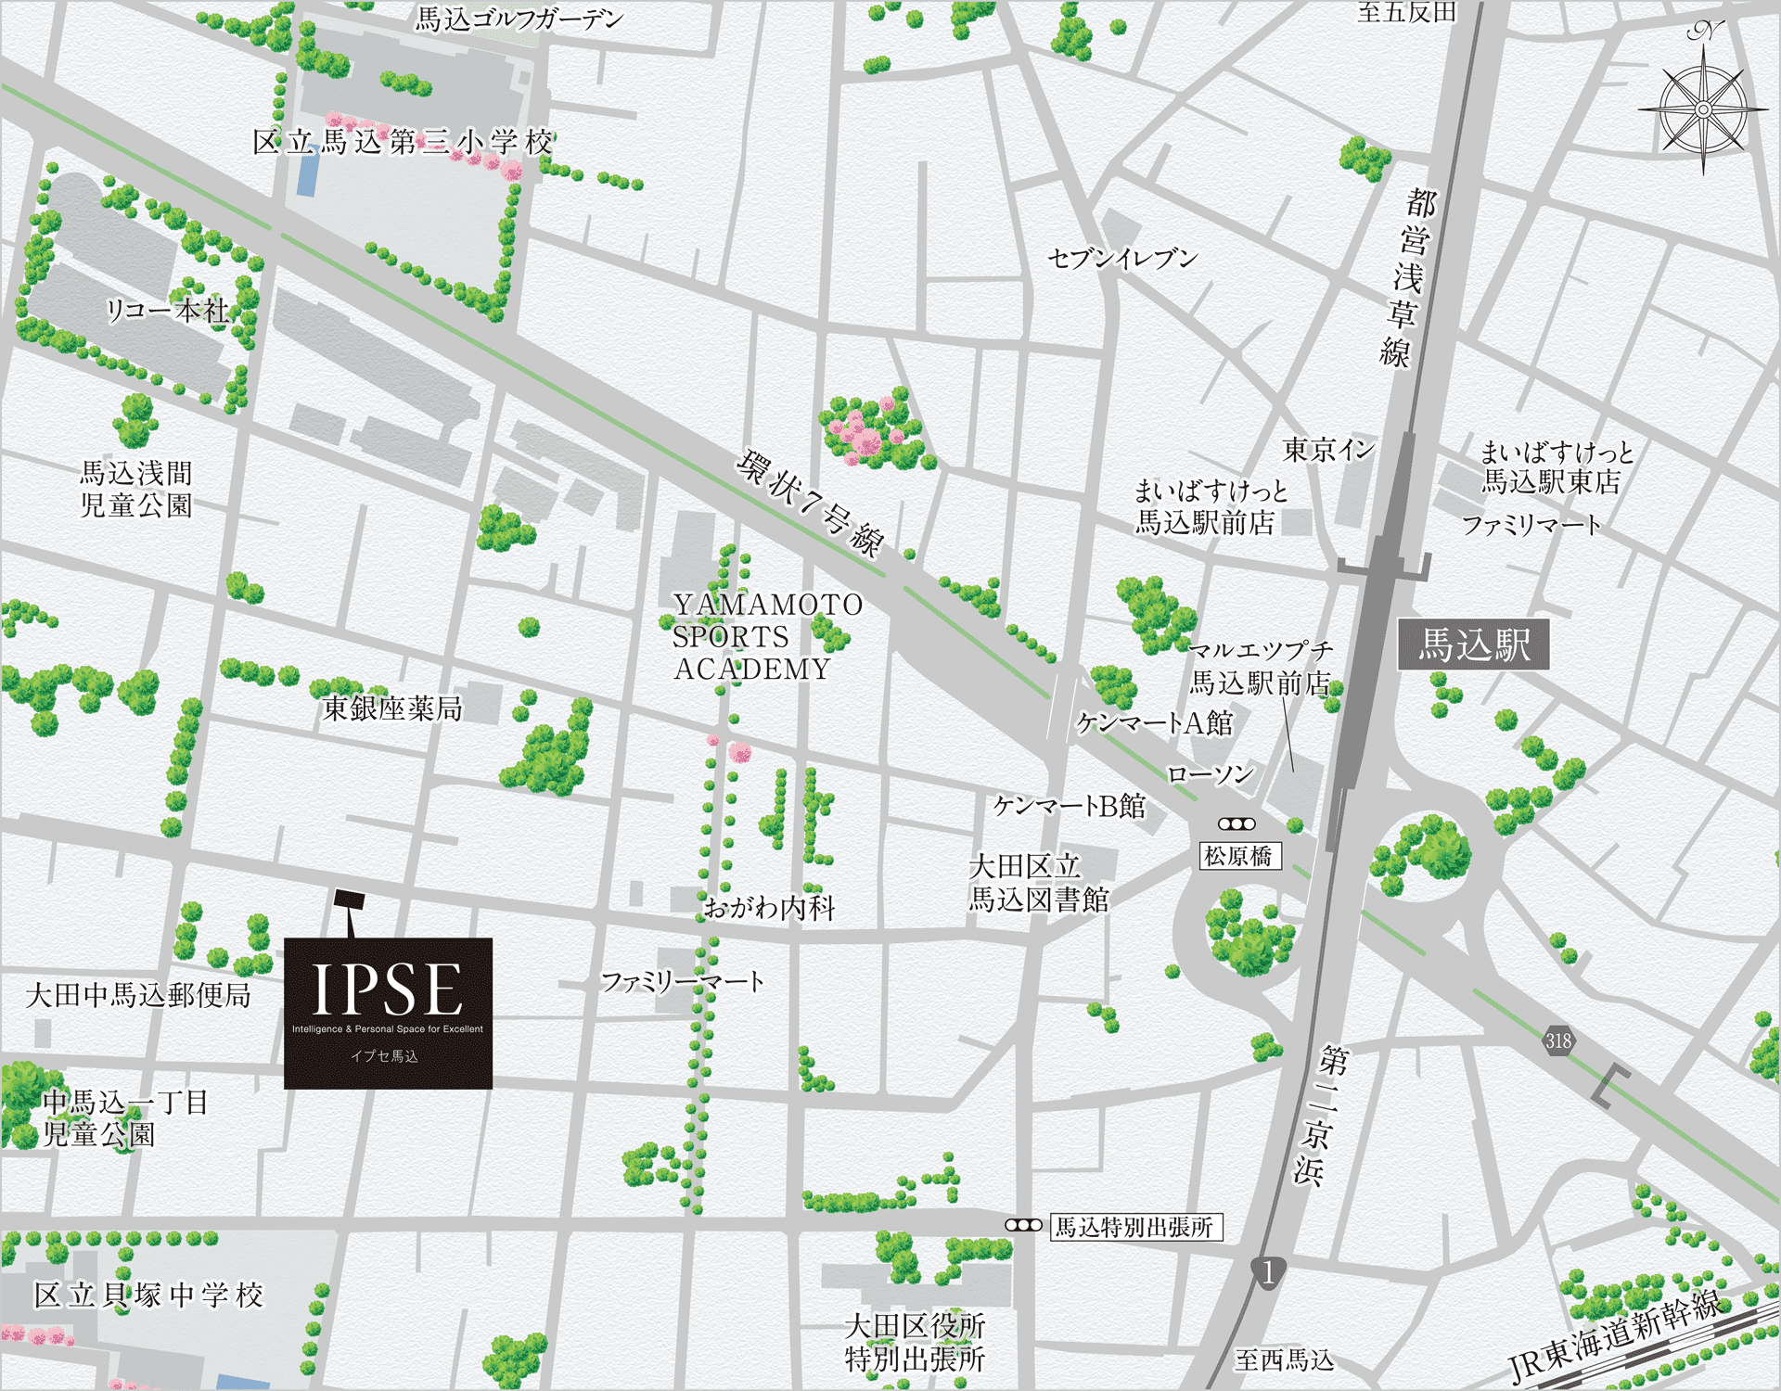This screenshot has height=1391, width=1781.
Task: Click the route 318 road marker
Action: tap(1558, 1040)
